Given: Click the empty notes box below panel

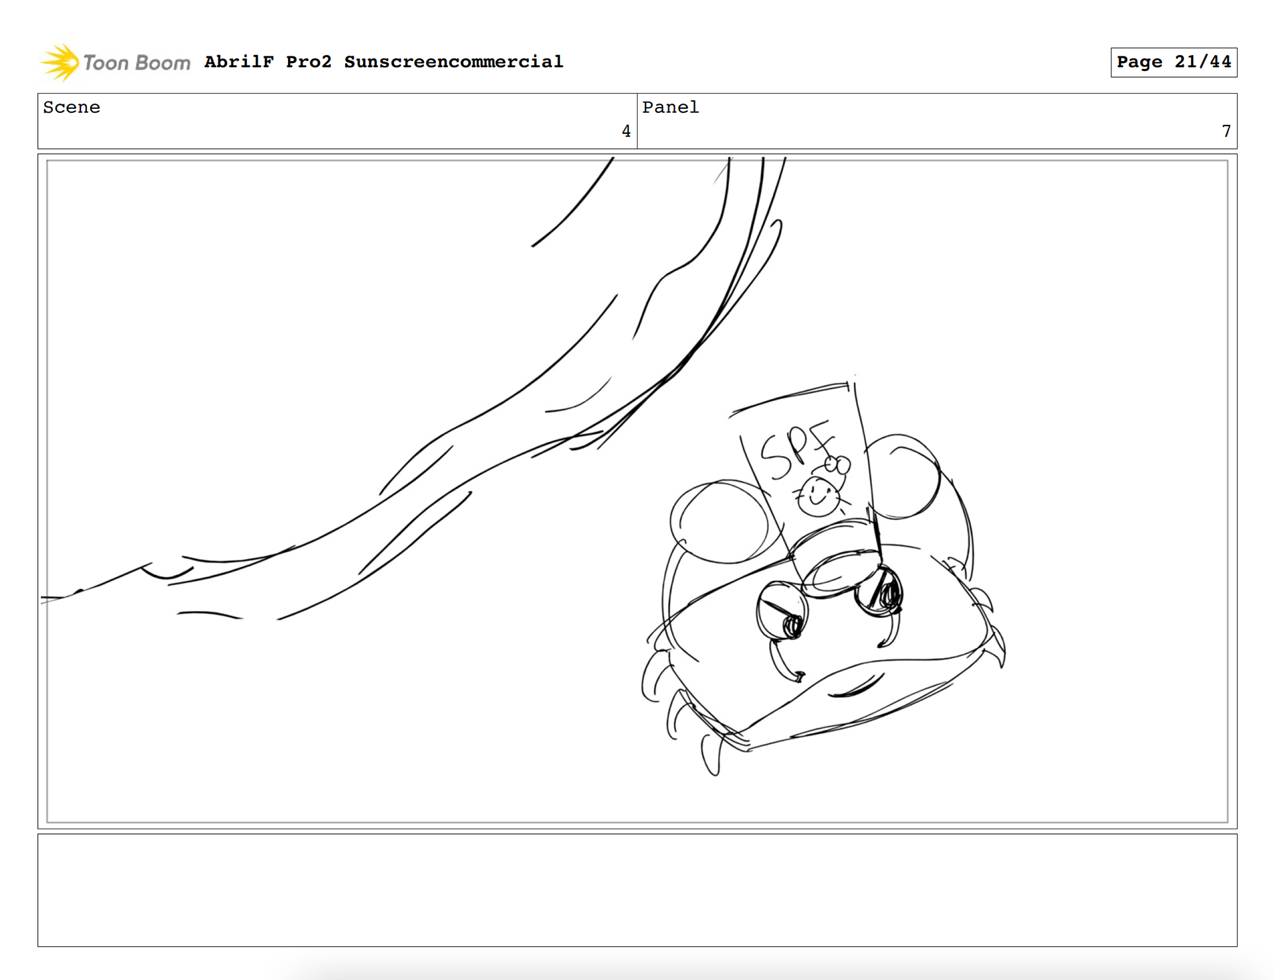Looking at the screenshot, I should point(637,890).
